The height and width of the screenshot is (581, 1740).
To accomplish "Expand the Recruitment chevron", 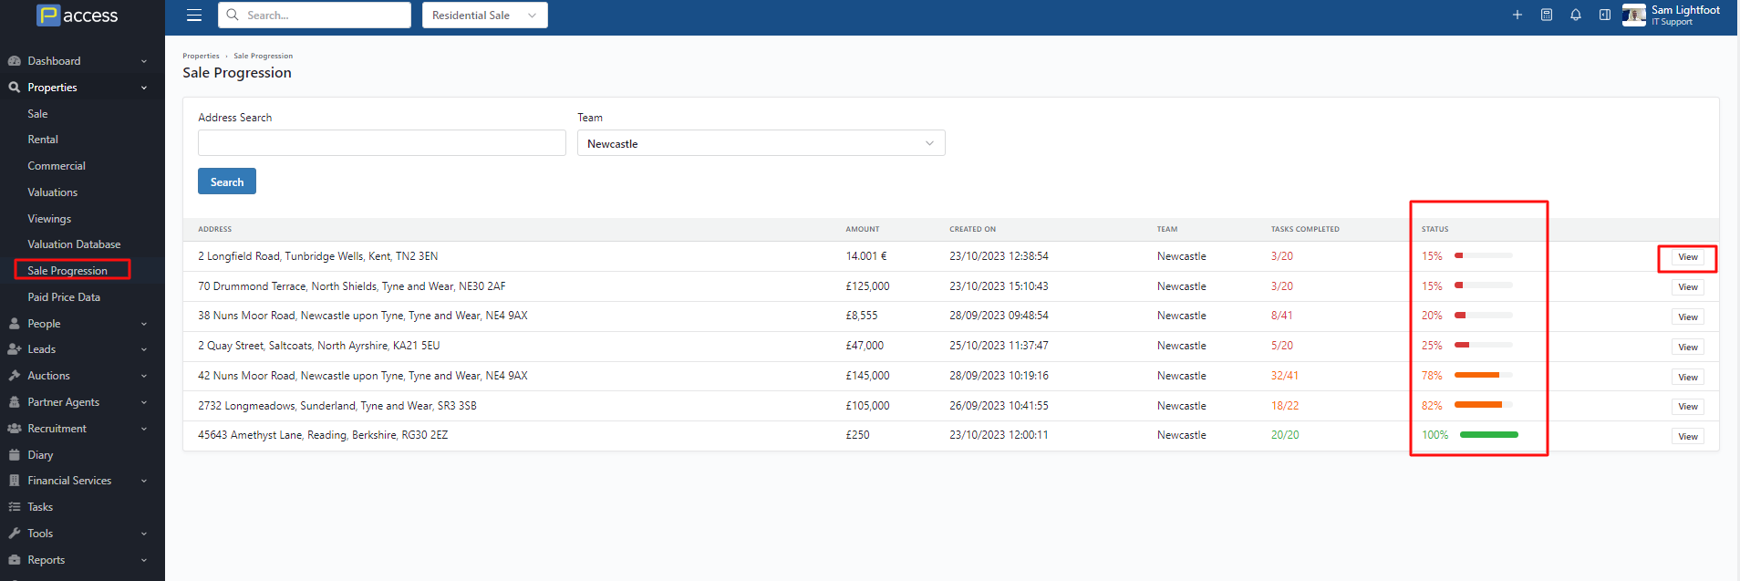I will pyautogui.click(x=144, y=429).
